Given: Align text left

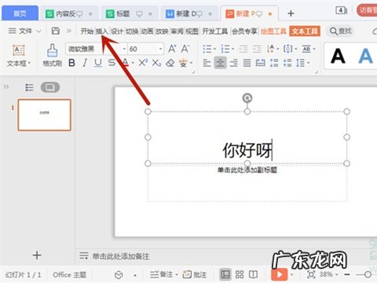Looking at the screenshot, I should coord(207,63).
